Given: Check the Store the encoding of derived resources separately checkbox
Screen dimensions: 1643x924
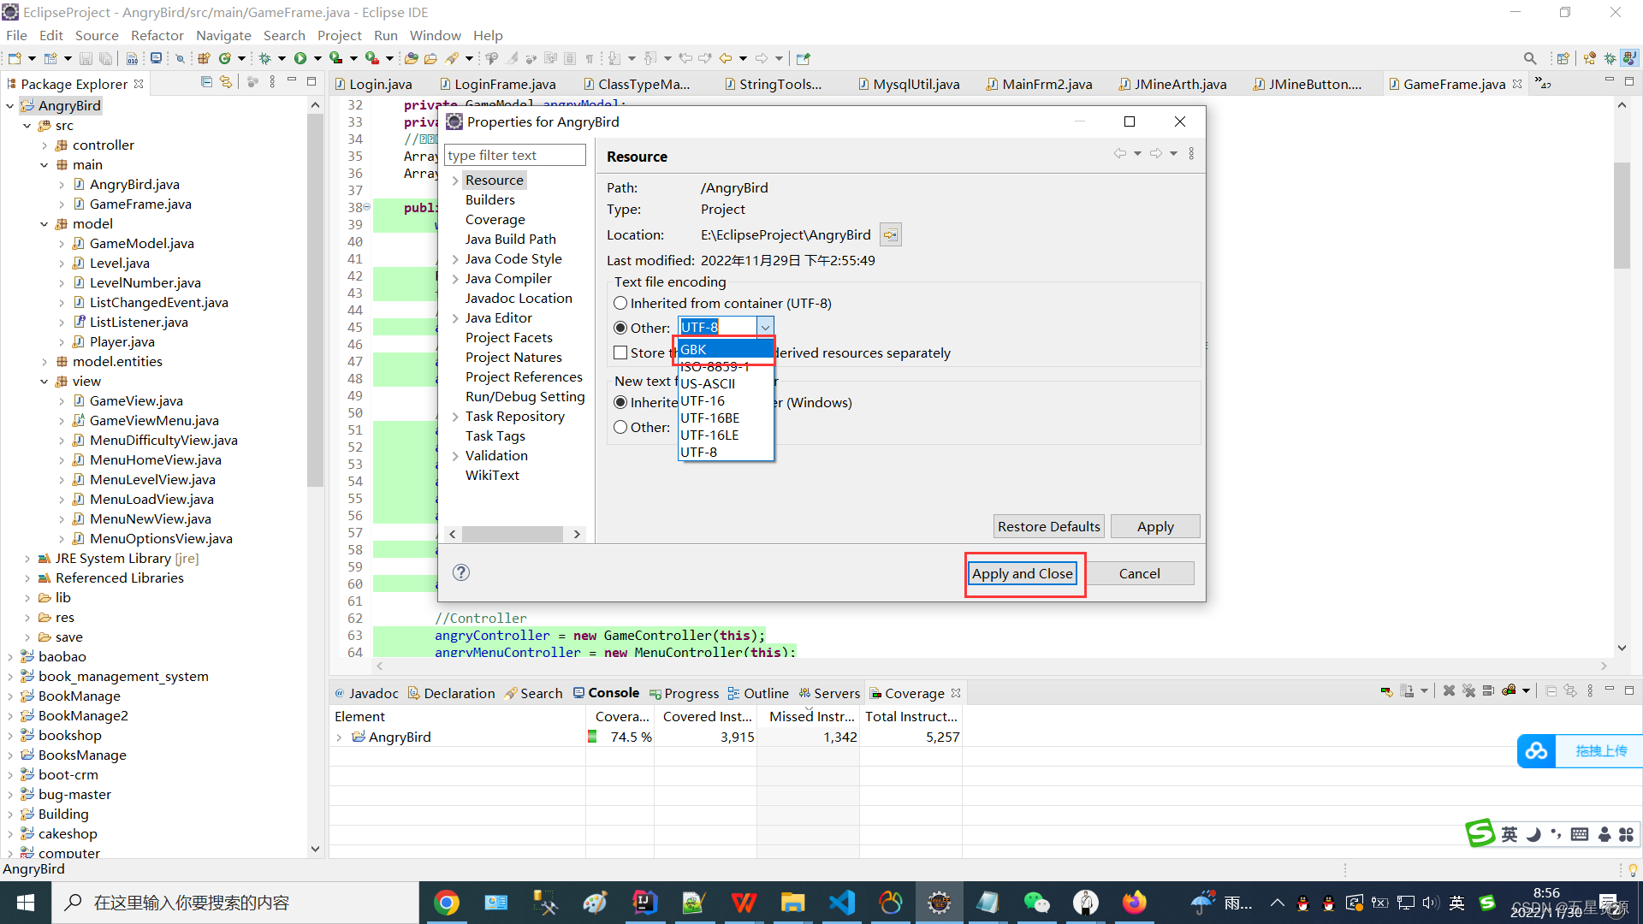Looking at the screenshot, I should click(620, 353).
